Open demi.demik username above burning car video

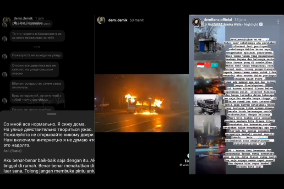click(118, 20)
